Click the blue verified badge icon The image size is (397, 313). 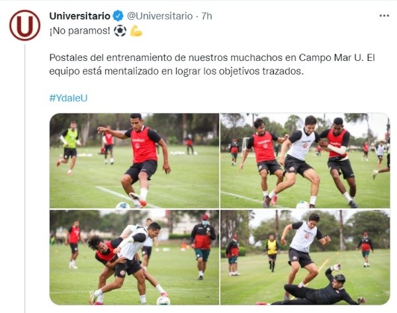click(118, 16)
